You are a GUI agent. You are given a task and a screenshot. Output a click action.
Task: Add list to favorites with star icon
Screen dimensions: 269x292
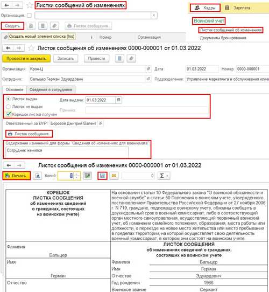coord(30,5)
